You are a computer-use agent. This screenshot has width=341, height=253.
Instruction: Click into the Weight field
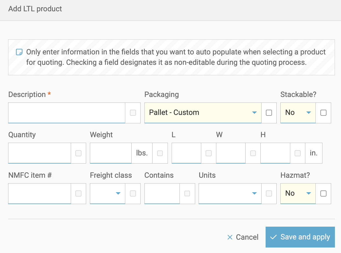pyautogui.click(x=110, y=153)
